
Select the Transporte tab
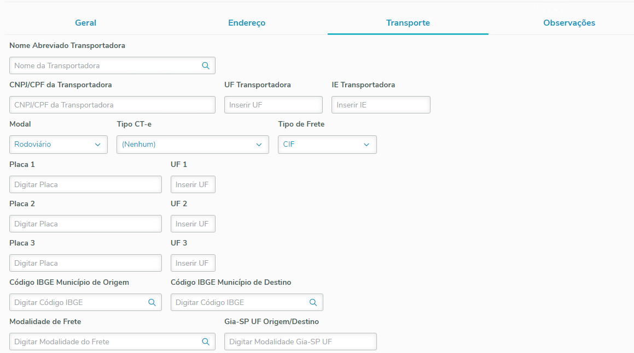(x=408, y=23)
